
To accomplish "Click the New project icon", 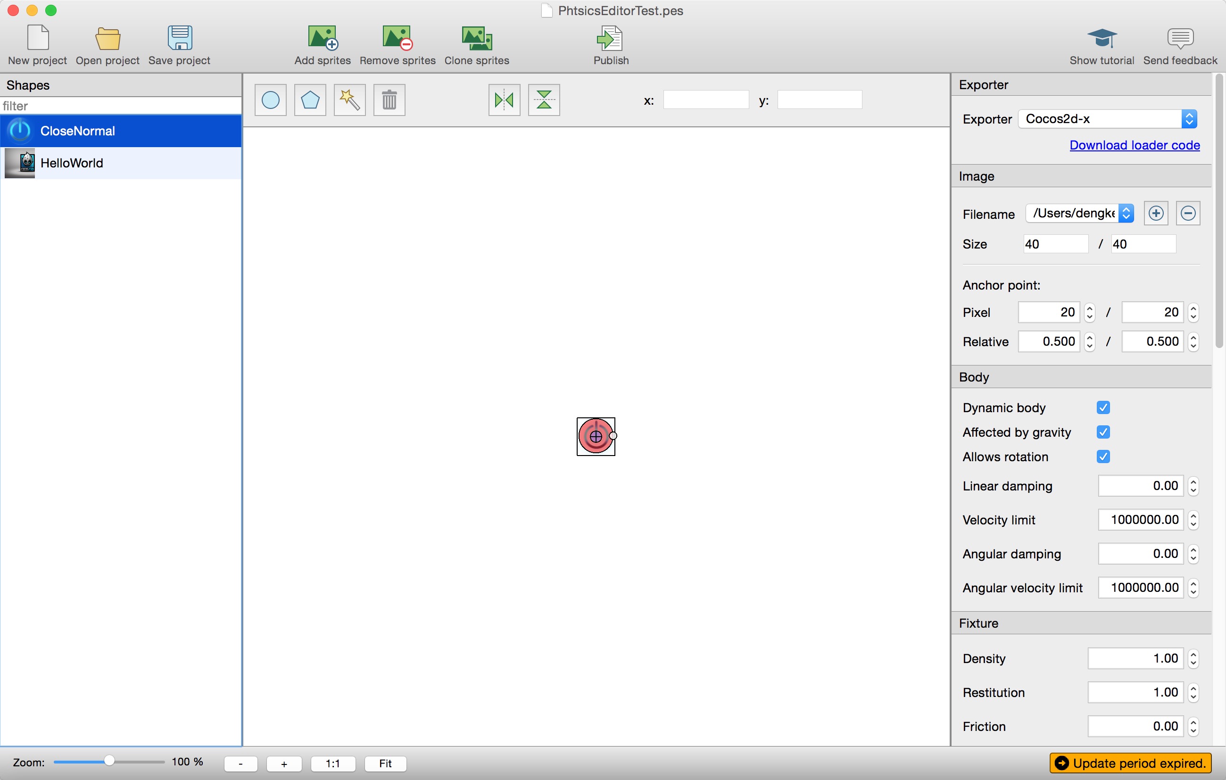I will click(38, 38).
